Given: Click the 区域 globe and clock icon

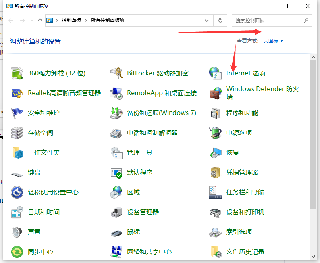Looking at the screenshot, I should 116,192.
